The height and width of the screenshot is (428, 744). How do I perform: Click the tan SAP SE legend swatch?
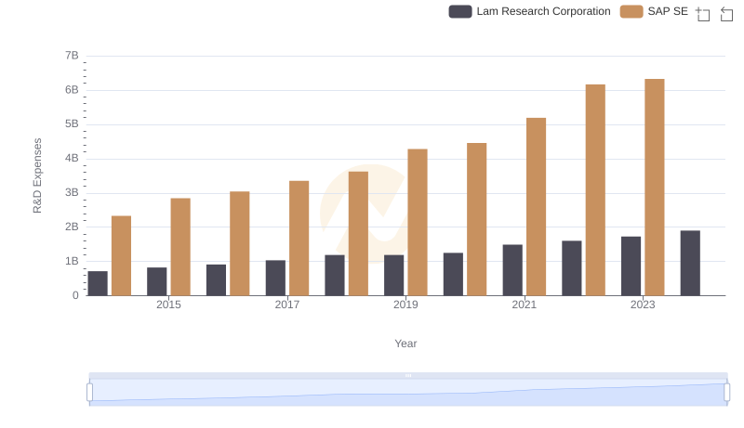tap(631, 11)
